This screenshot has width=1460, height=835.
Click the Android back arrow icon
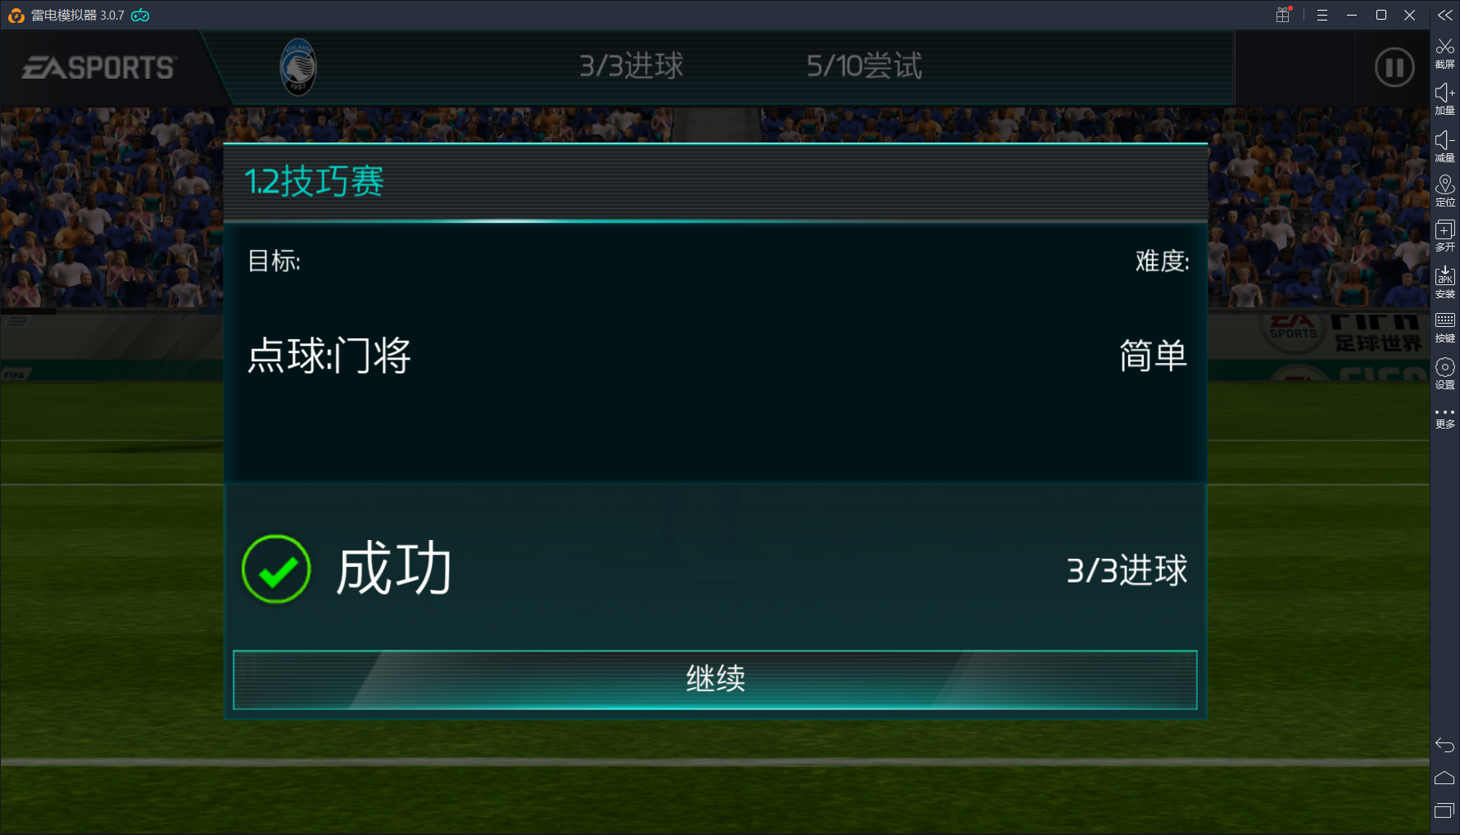1445,745
